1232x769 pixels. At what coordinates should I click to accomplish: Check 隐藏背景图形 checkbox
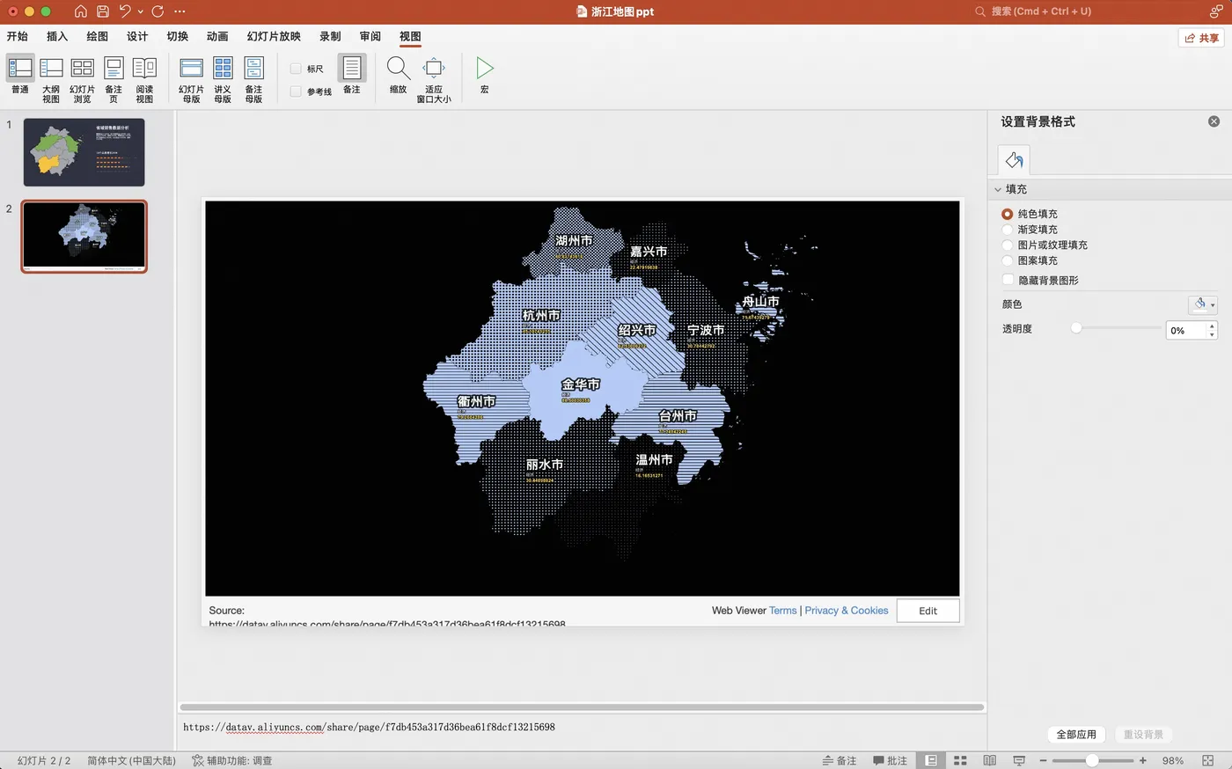coord(1008,280)
